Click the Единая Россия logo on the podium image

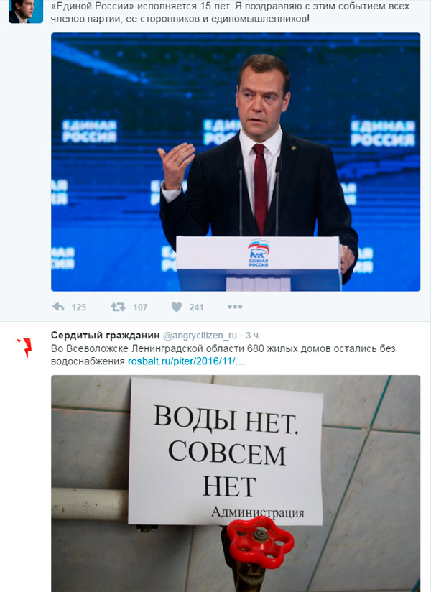click(259, 254)
